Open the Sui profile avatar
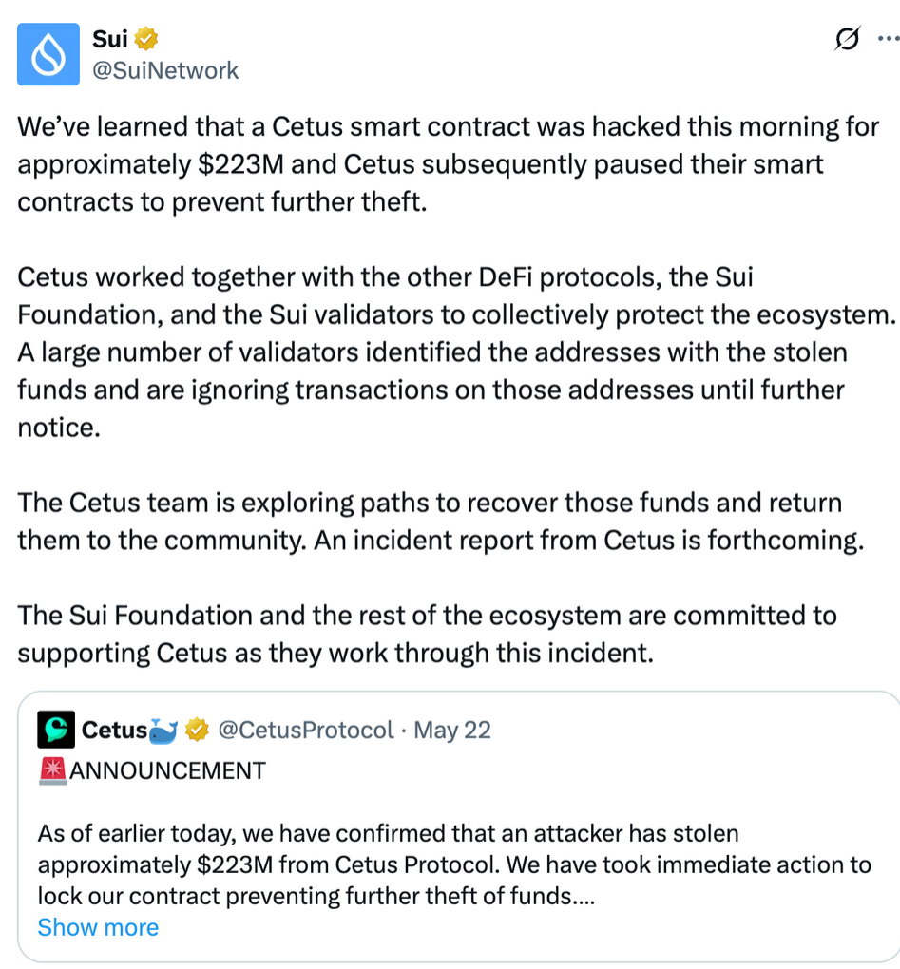The width and height of the screenshot is (900, 969). 48,54
